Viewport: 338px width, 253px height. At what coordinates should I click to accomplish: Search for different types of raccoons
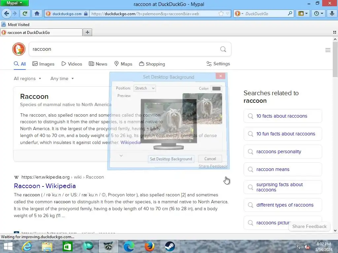click(x=283, y=205)
